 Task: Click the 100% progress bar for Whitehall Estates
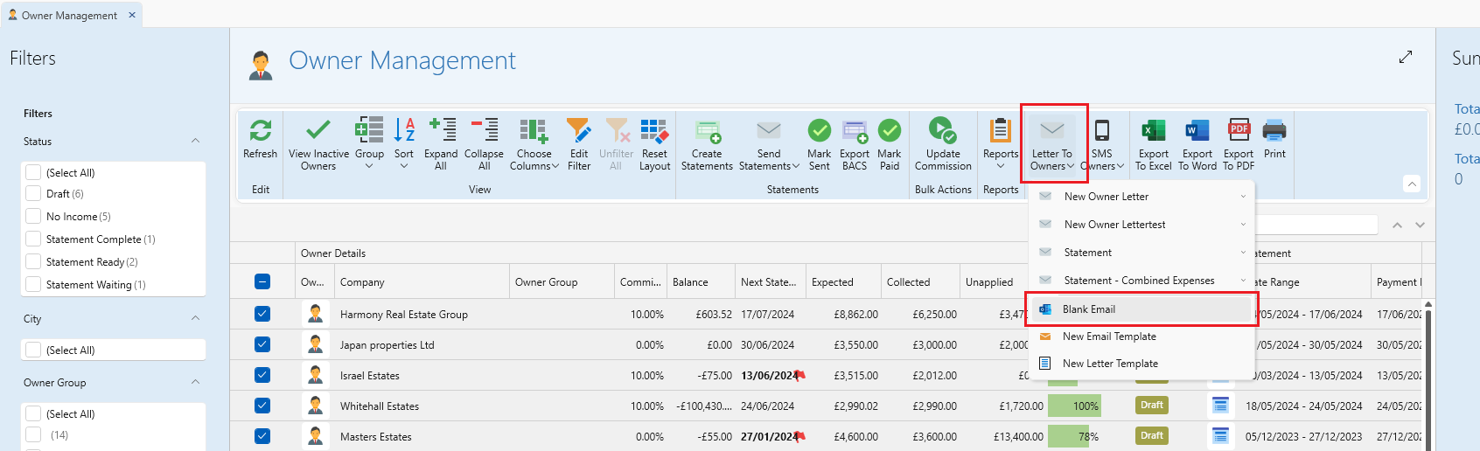tap(1074, 406)
